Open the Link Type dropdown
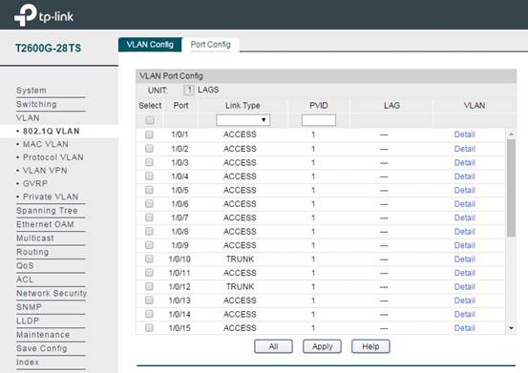This screenshot has height=373, width=528. [243, 120]
